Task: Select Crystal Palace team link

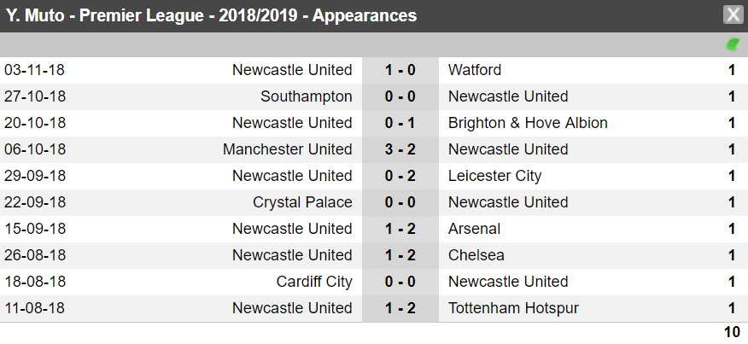Action: pos(302,202)
